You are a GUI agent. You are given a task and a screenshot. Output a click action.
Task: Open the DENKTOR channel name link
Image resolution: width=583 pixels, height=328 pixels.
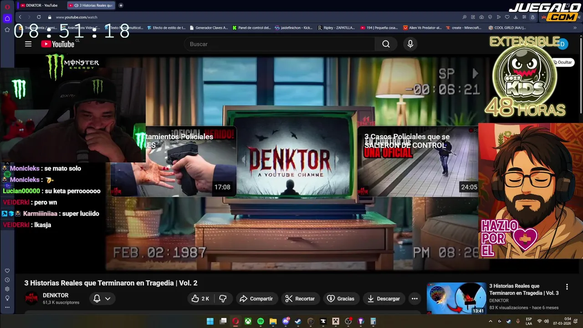tap(56, 295)
